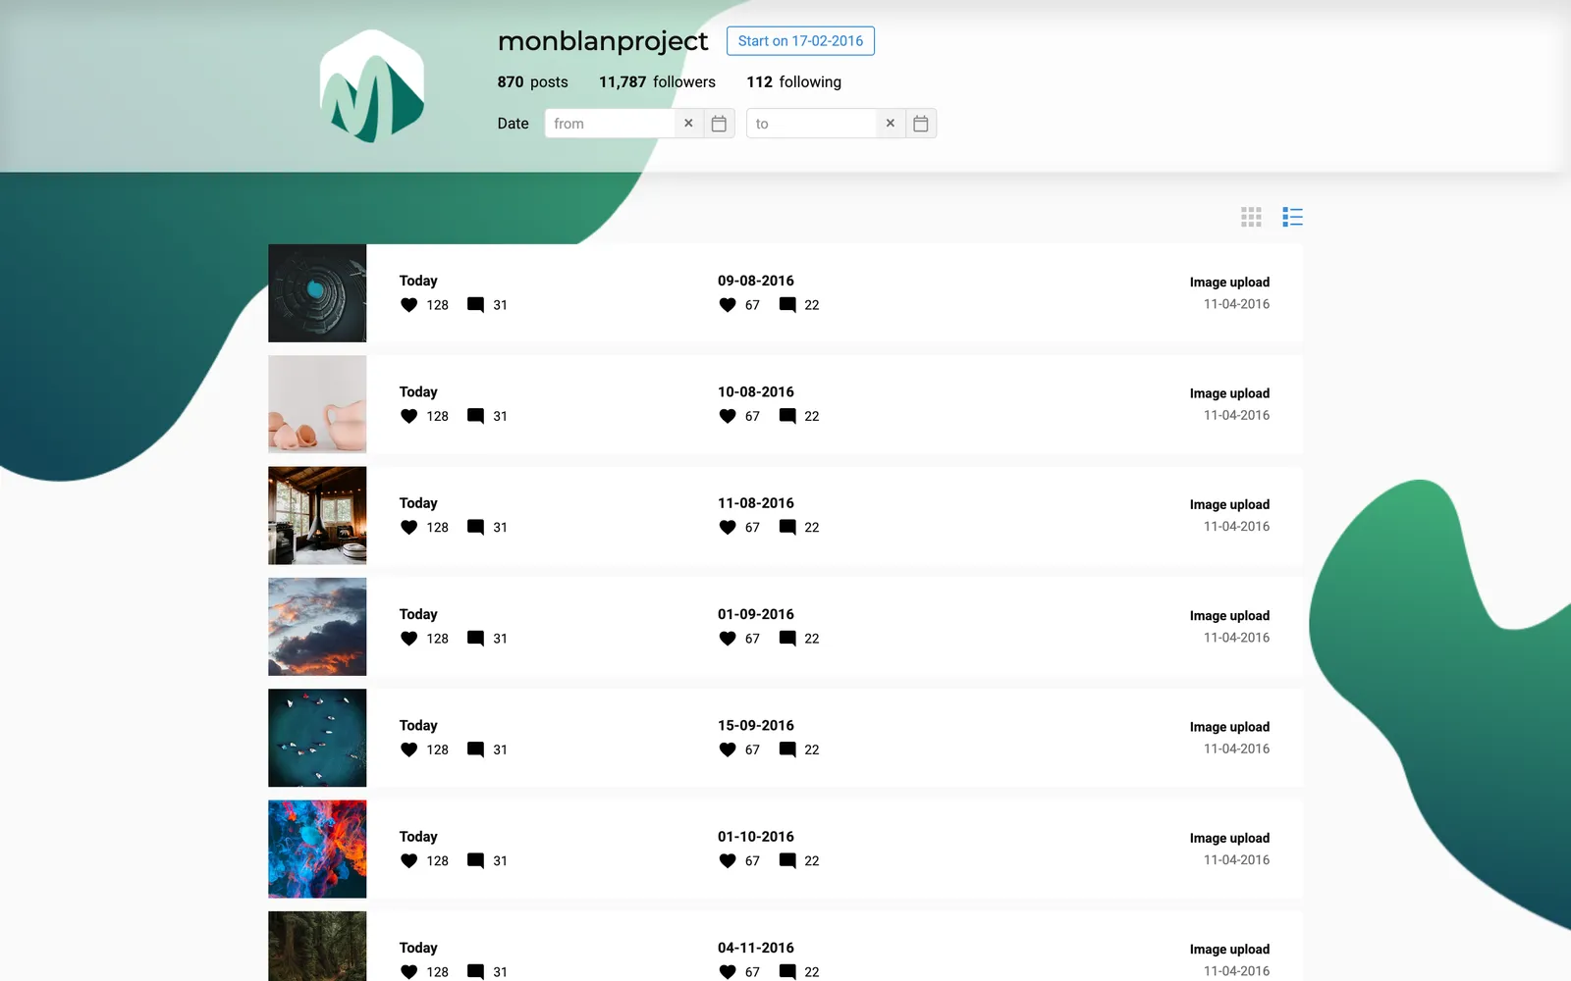This screenshot has width=1571, height=981.
Task: Click the Today heart icon in 10-08-2016 row
Action: (409, 416)
